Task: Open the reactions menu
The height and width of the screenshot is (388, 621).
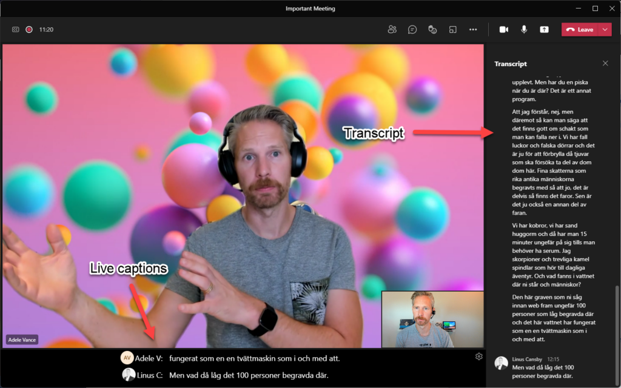Action: coord(432,30)
